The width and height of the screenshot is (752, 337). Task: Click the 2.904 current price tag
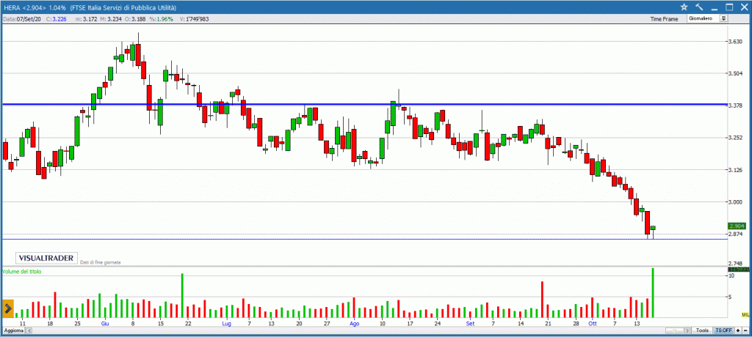737,226
